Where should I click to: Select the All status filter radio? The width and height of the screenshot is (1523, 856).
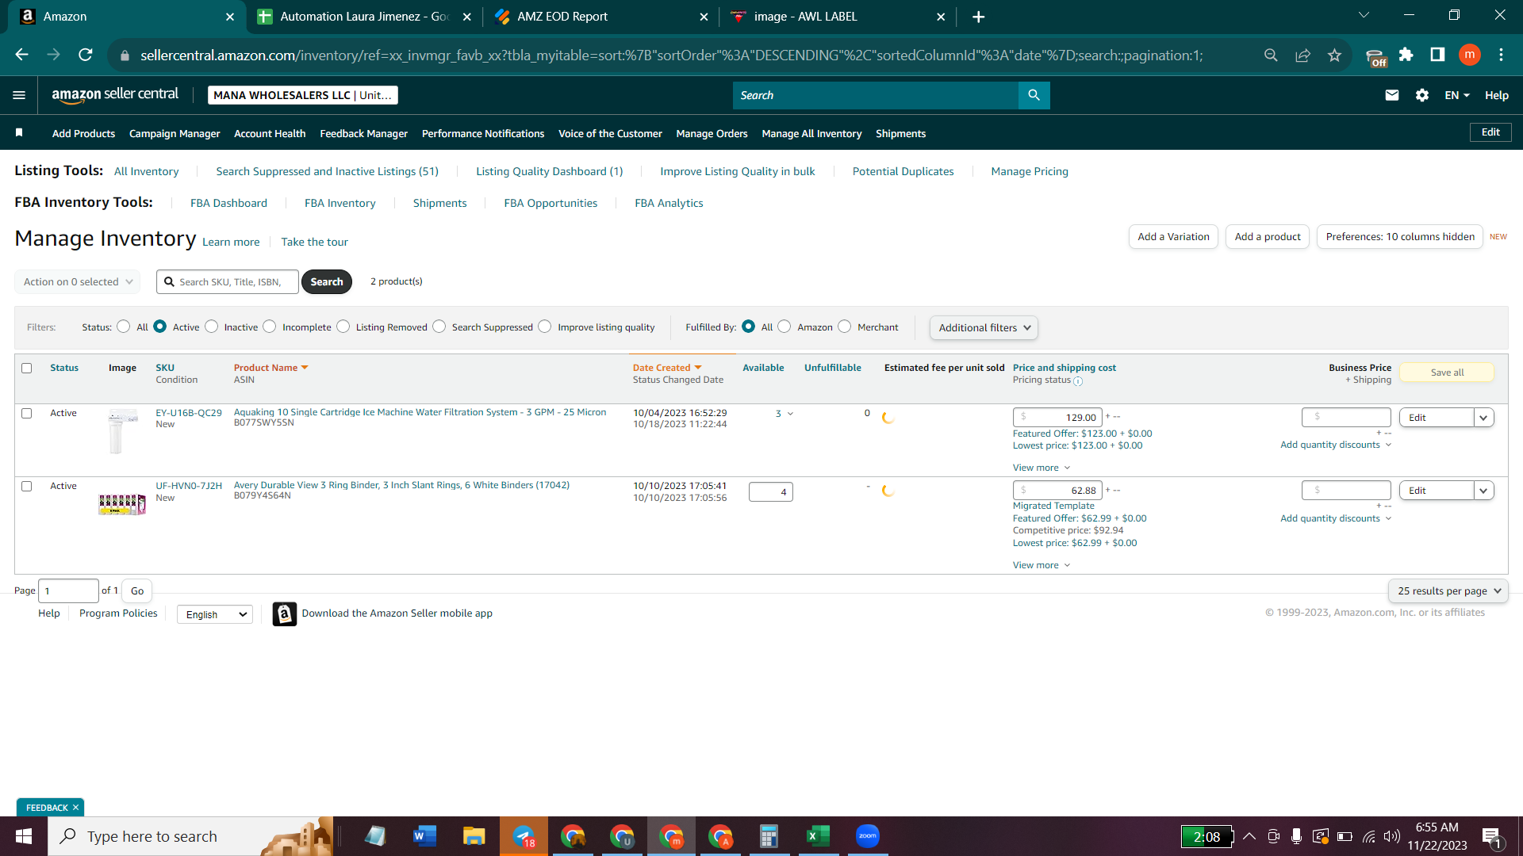pyautogui.click(x=124, y=327)
